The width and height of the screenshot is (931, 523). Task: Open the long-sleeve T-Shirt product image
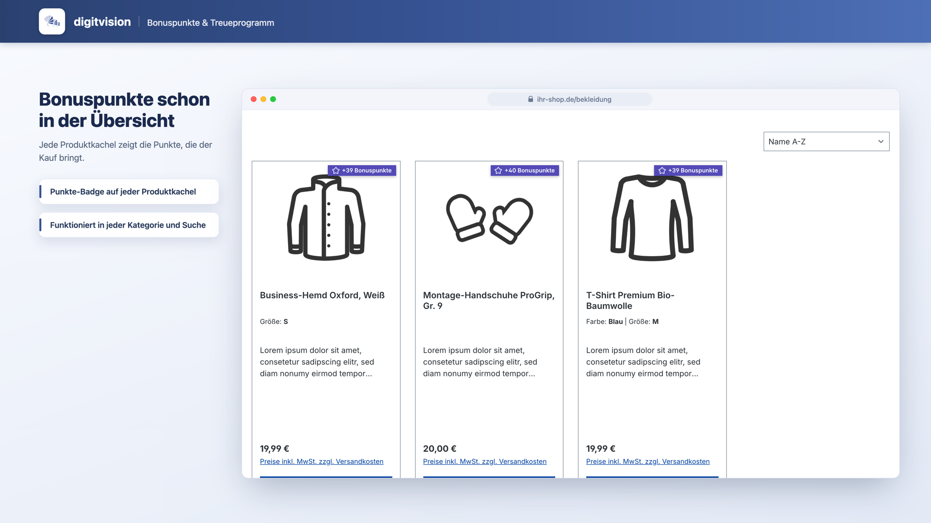(x=652, y=217)
